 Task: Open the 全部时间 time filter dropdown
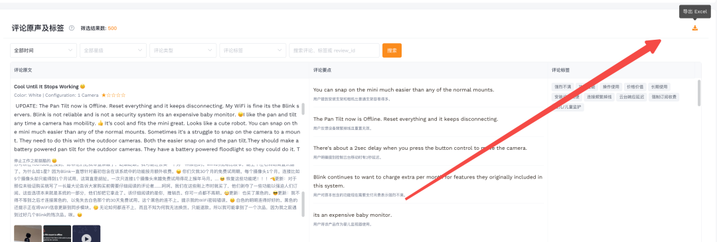click(x=43, y=50)
